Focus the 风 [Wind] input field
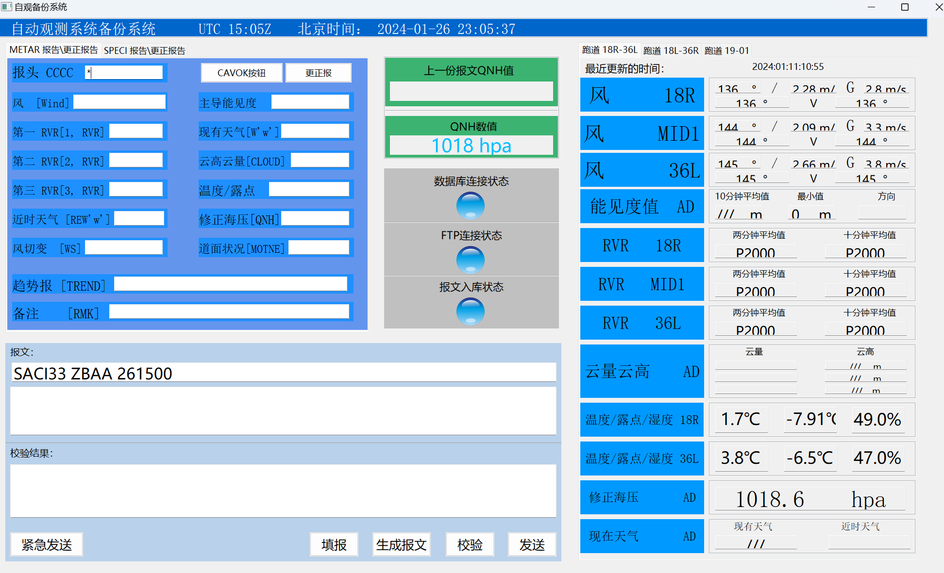 pyautogui.click(x=119, y=102)
